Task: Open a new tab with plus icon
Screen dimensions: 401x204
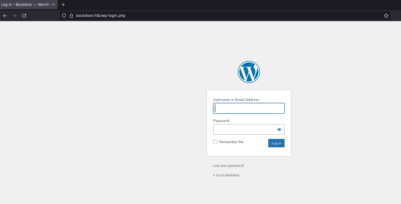Action: (x=63, y=4)
